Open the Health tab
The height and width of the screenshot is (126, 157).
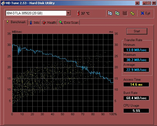[x=49, y=23]
